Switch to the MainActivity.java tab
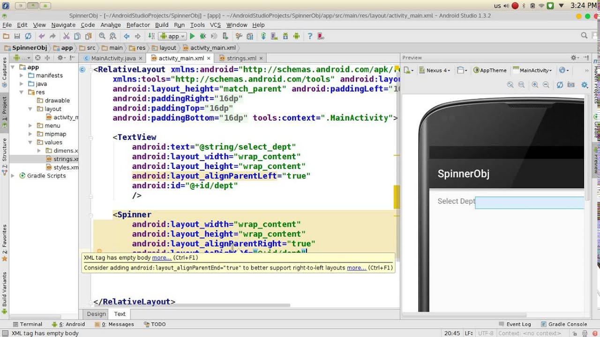 tap(113, 58)
